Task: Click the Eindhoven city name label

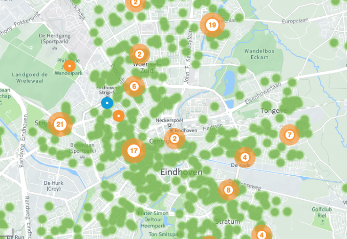Action: (181, 172)
